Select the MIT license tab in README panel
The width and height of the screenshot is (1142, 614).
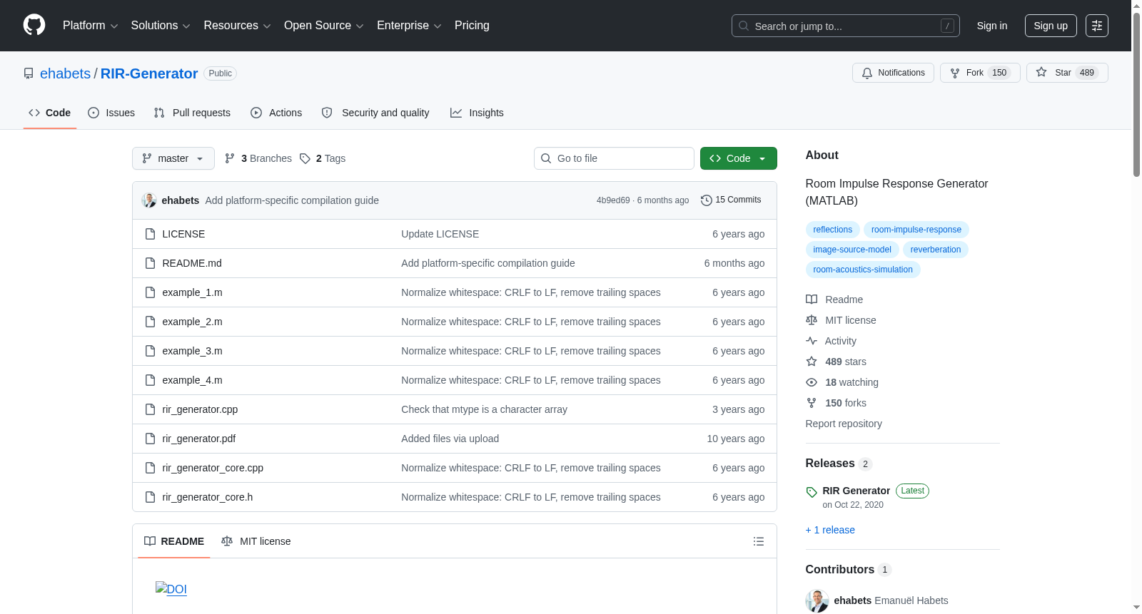(x=256, y=541)
